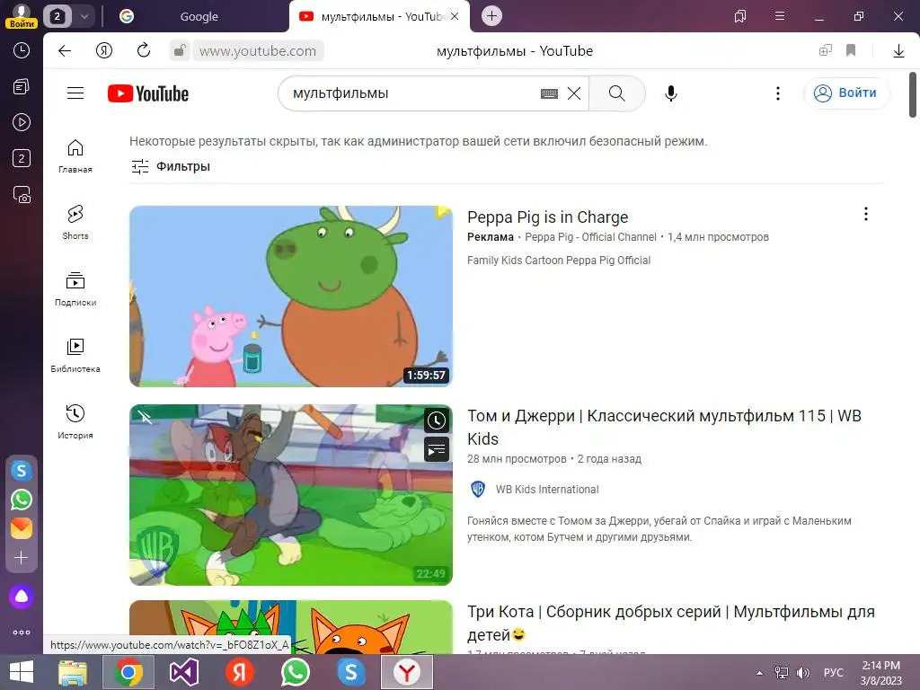Open screenshot tool icon in browser side panel
Screen dimensions: 920x690
click(22, 194)
